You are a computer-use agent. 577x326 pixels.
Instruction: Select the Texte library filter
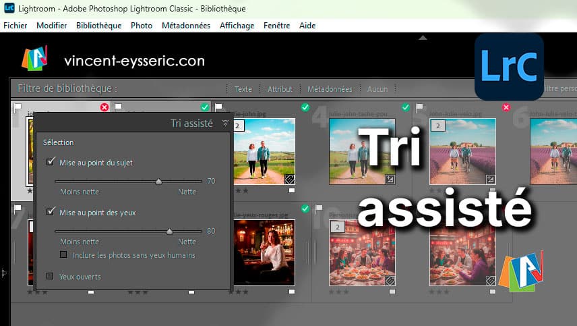[243, 89]
